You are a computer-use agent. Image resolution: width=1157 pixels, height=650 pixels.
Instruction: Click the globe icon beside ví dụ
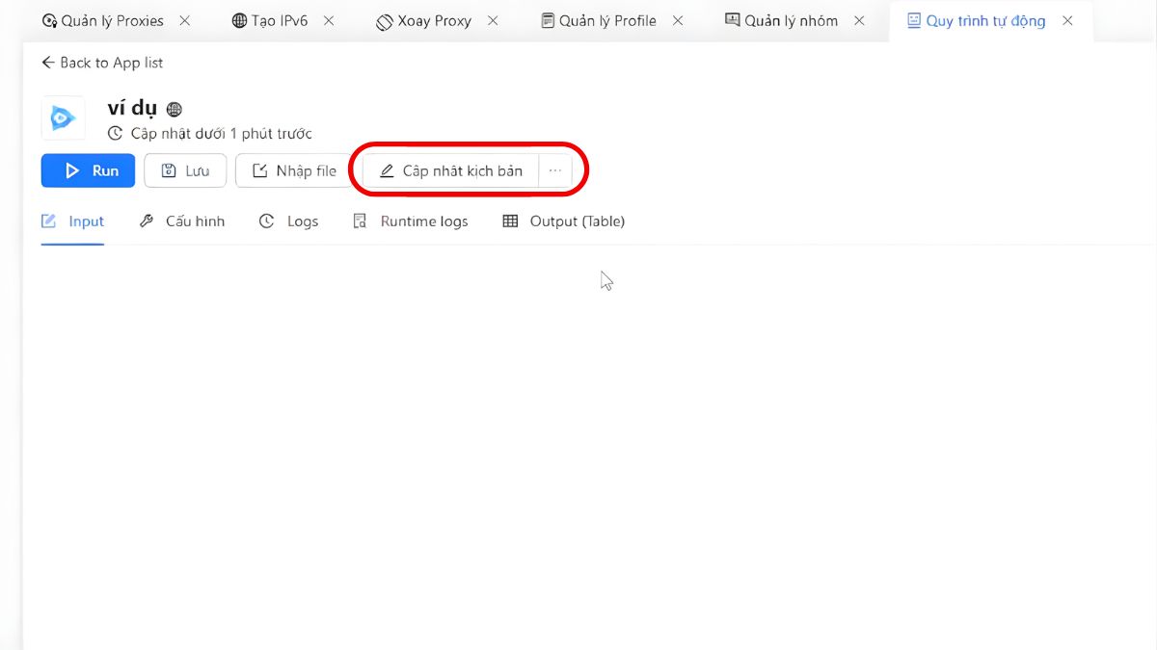(x=175, y=109)
